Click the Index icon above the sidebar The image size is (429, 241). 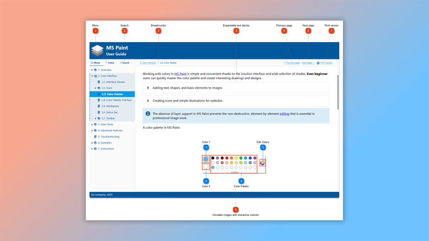(106, 63)
